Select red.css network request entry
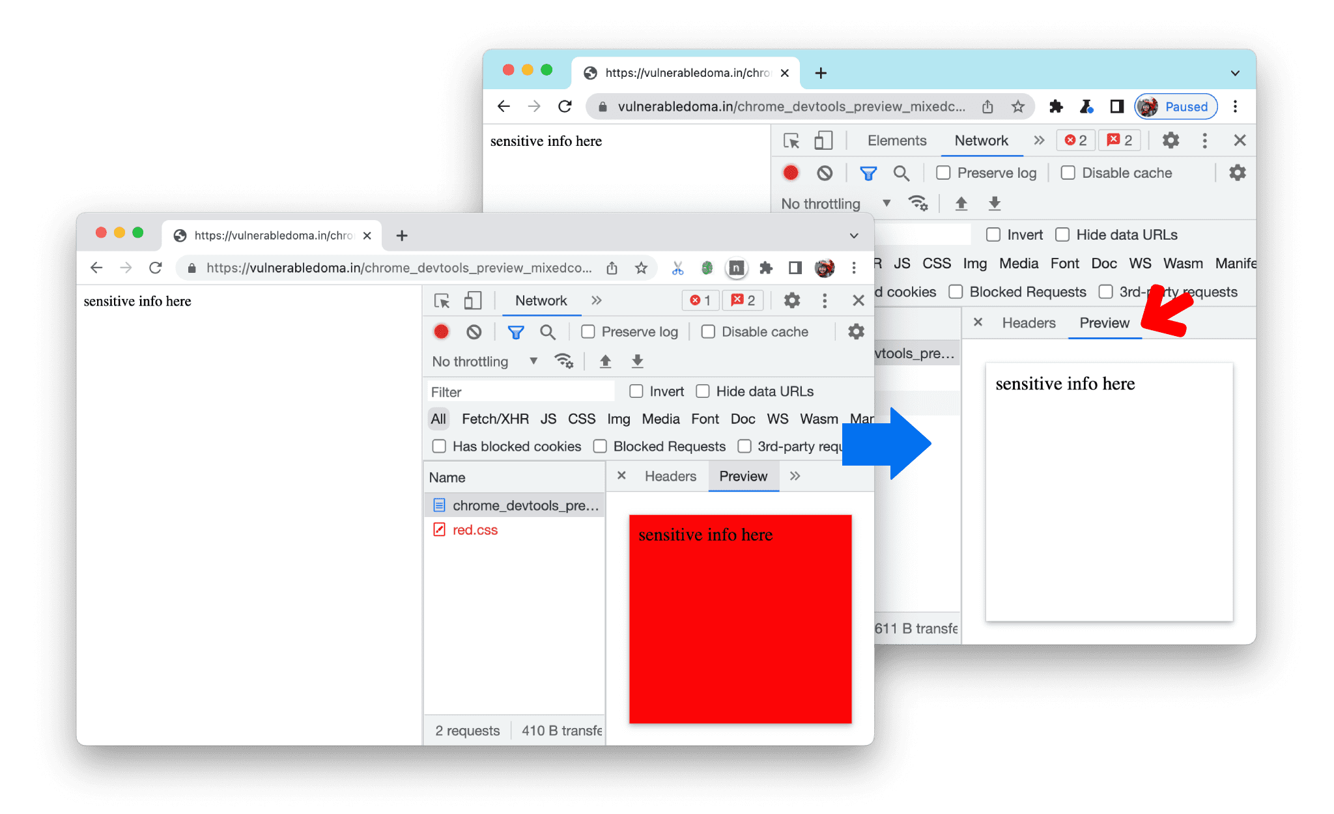Viewport: 1334px width, 814px height. pos(473,531)
